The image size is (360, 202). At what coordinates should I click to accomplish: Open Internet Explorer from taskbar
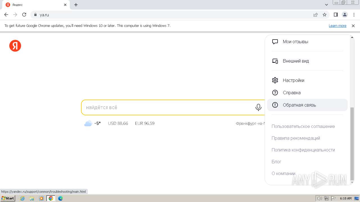point(22,198)
